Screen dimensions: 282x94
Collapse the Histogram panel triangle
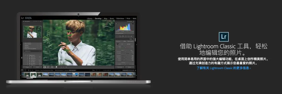tap(134, 22)
